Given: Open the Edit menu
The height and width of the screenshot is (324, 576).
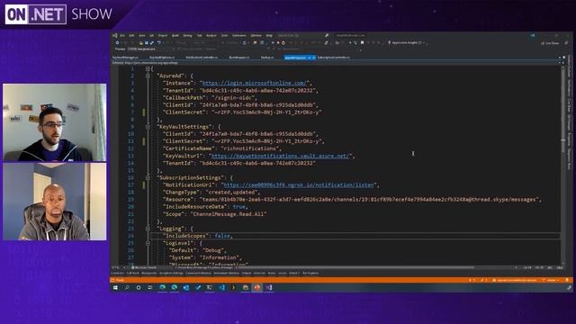Looking at the screenshot, I should click(x=131, y=36).
